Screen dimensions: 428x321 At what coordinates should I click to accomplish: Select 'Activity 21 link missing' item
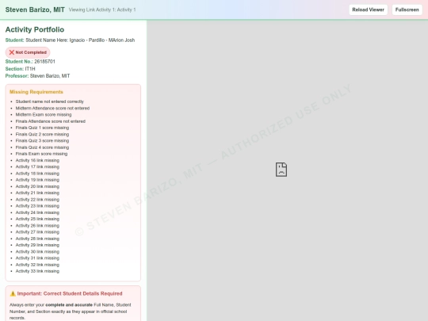tap(37, 193)
